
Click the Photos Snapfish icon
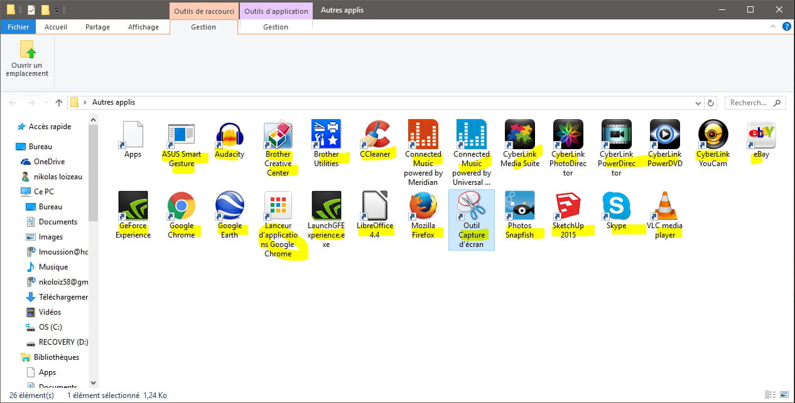click(x=519, y=206)
